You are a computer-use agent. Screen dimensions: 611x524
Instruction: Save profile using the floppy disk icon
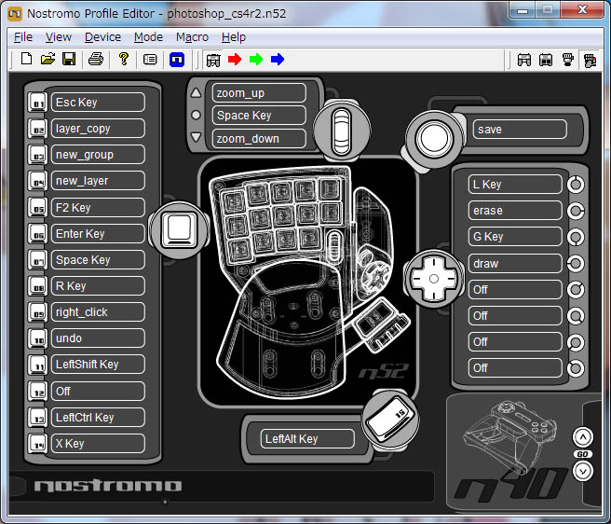coord(69,60)
